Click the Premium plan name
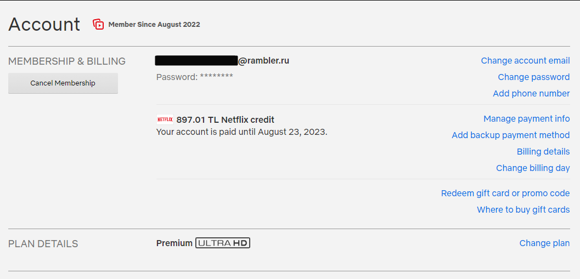This screenshot has height=279, width=580. (174, 243)
